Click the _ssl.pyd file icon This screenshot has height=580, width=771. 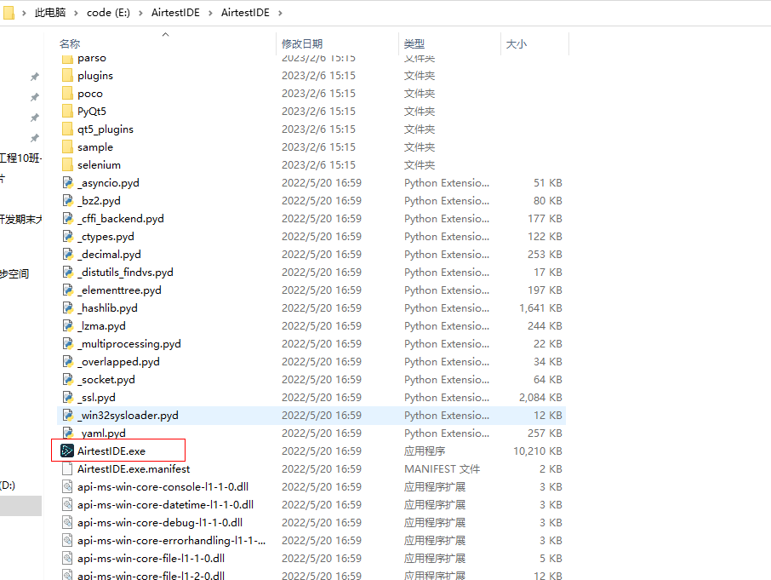pyautogui.click(x=67, y=397)
